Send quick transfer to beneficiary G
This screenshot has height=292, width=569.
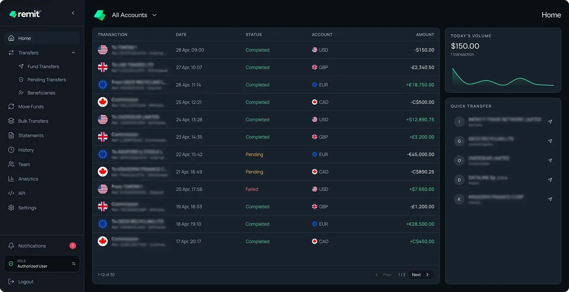click(x=550, y=141)
